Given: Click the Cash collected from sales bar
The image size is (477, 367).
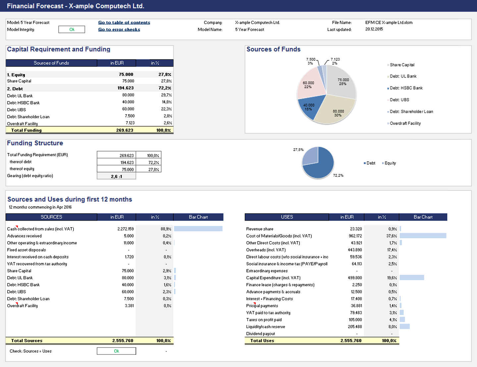Looking at the screenshot, I should click(x=198, y=229).
